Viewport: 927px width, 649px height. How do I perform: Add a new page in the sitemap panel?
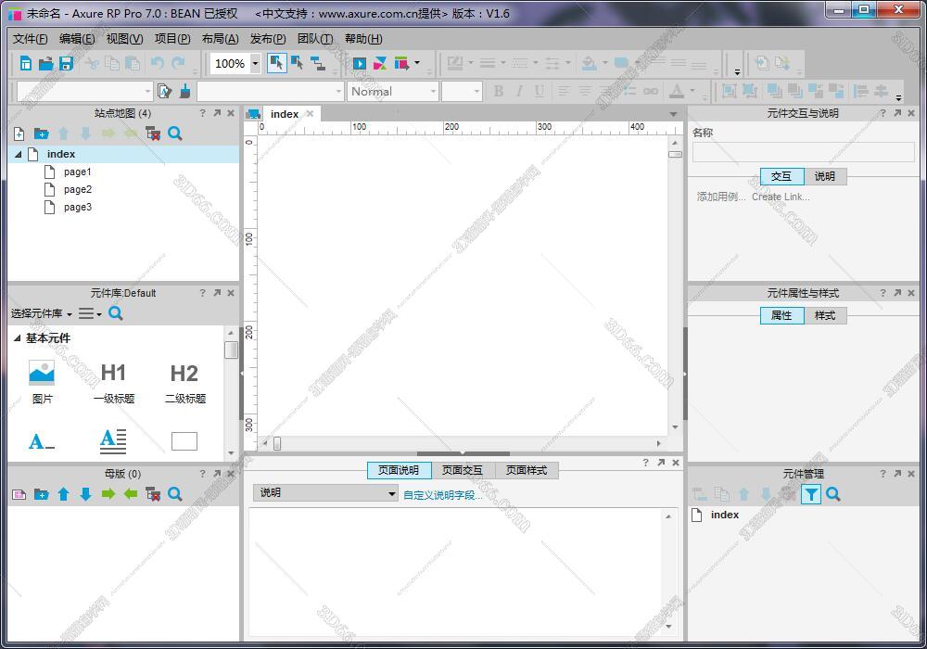click(x=19, y=134)
